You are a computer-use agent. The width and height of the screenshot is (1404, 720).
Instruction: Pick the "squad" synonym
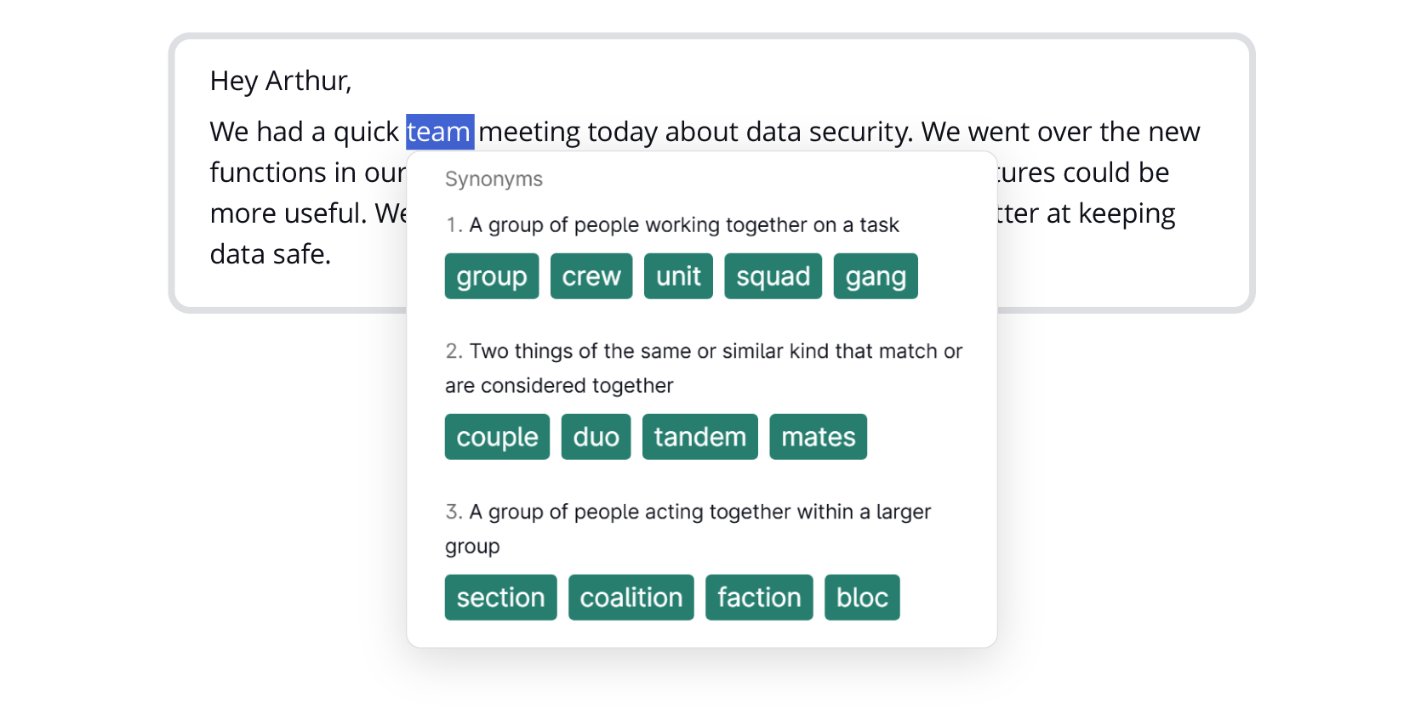773,276
